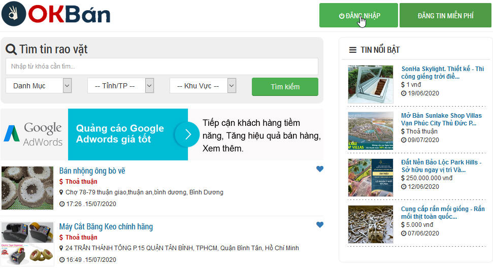
Task: Click the OKBán hand logo icon
Action: click(x=14, y=14)
